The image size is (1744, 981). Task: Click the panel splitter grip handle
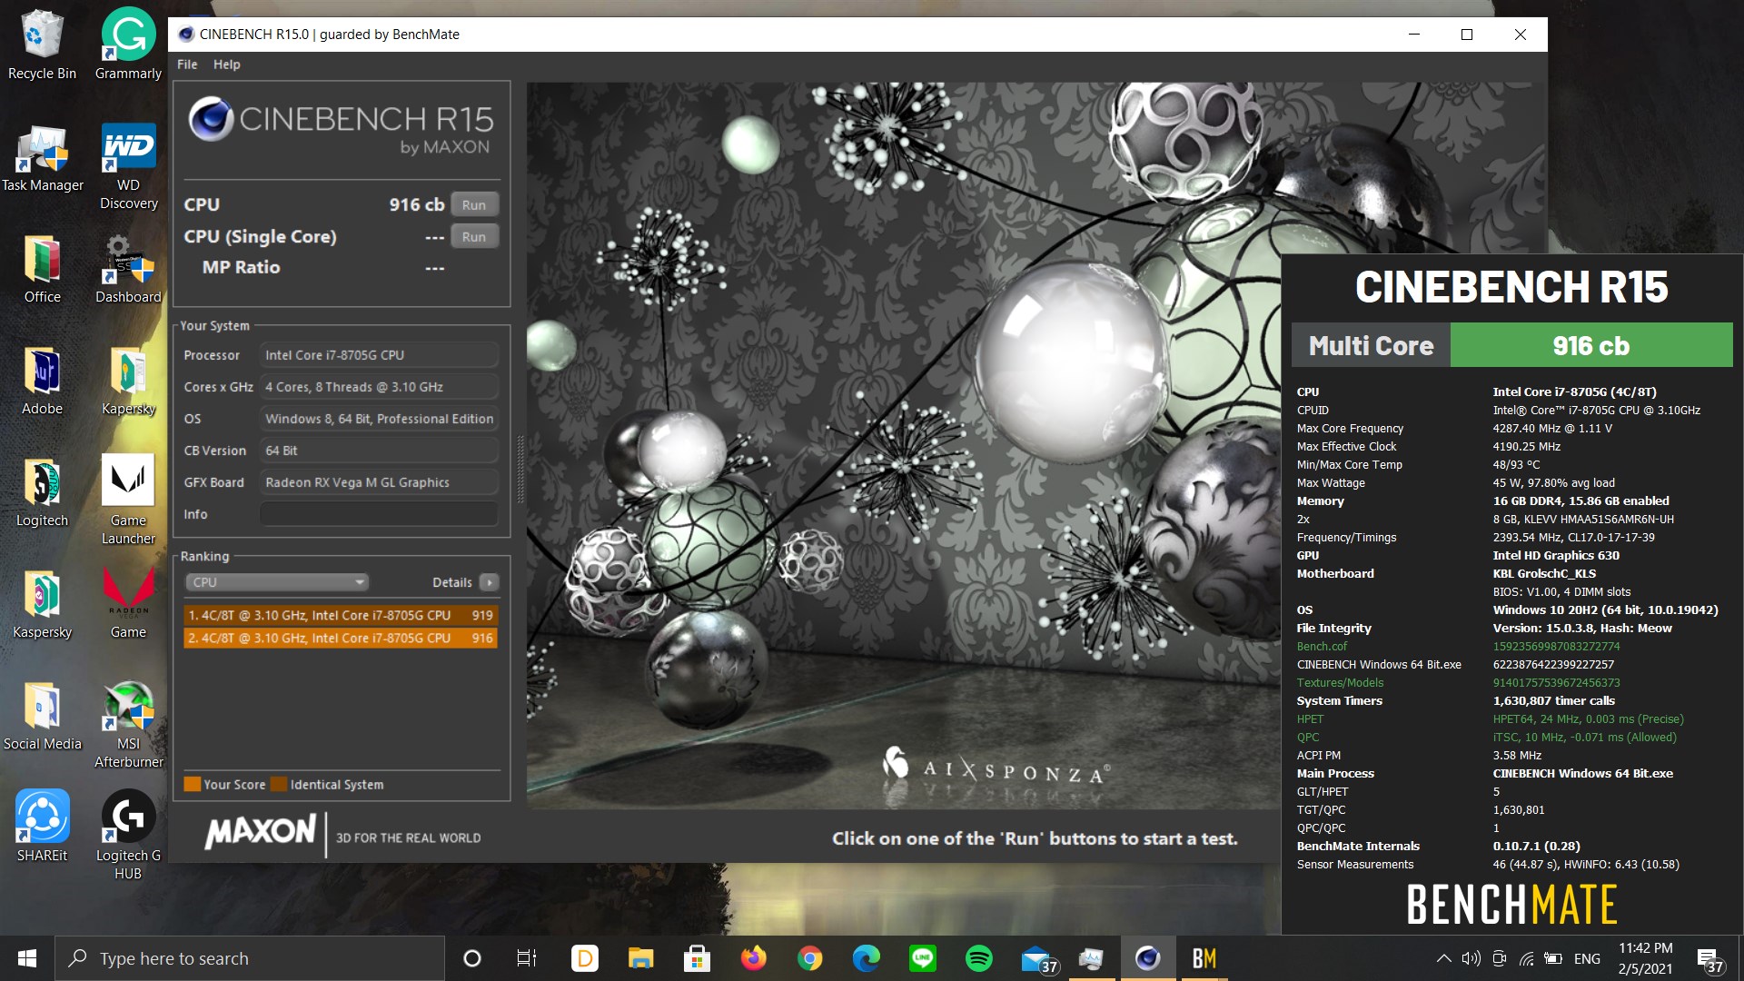(x=520, y=469)
